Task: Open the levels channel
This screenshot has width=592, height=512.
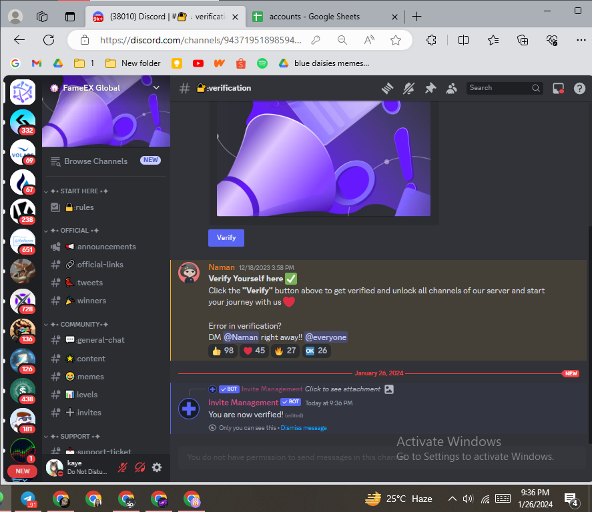Action: pyautogui.click(x=105, y=395)
